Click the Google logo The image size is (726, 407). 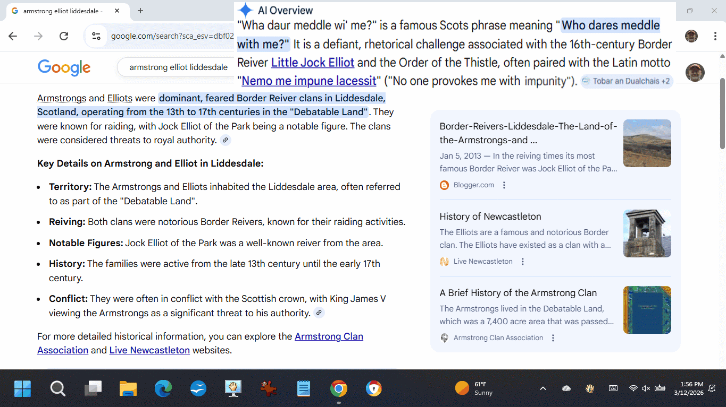(x=64, y=67)
